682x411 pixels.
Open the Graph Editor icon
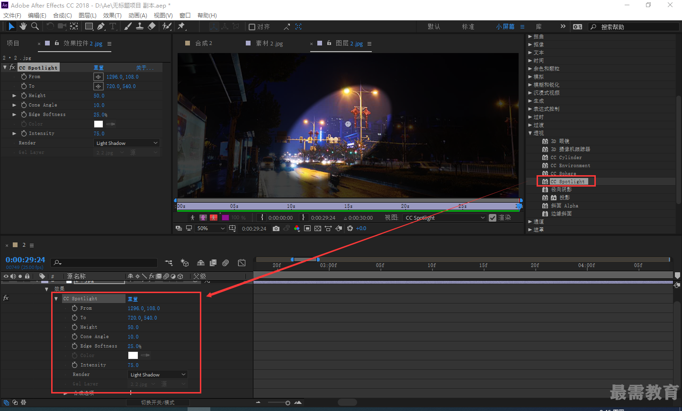coord(242,263)
